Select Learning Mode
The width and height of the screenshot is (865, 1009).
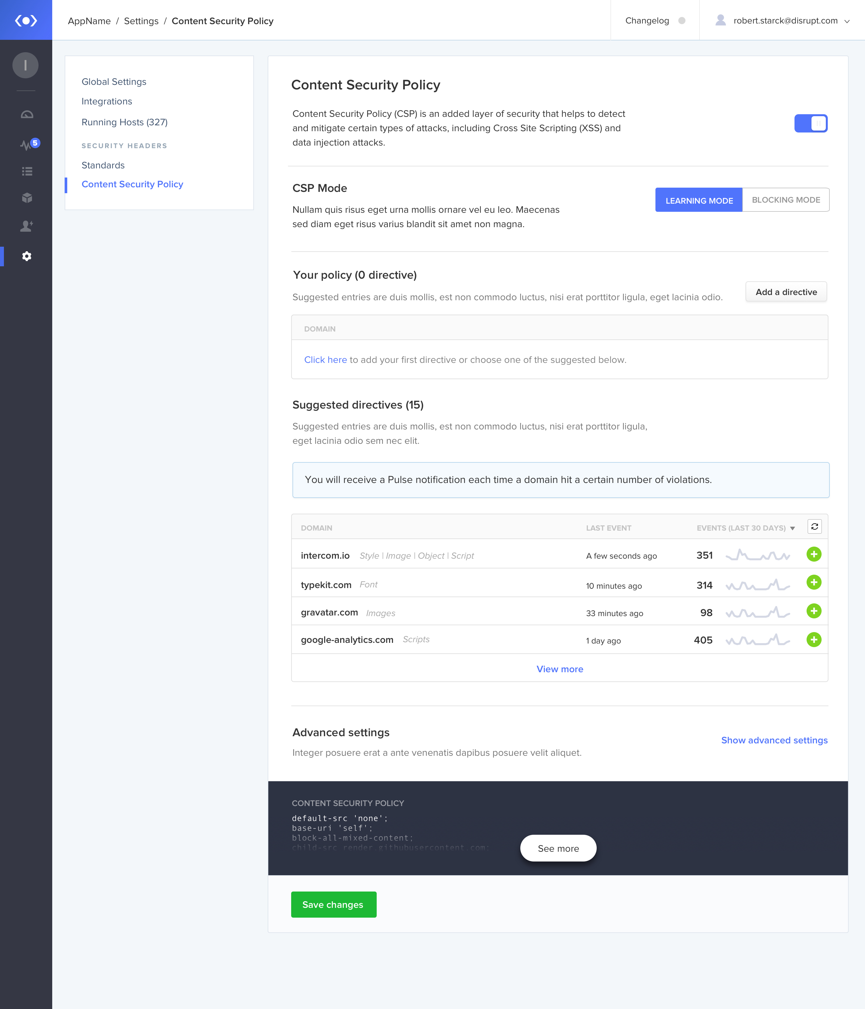tap(699, 200)
